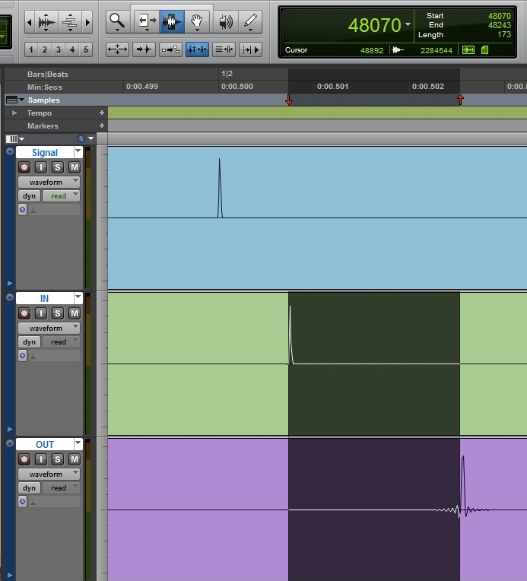Mute the Signal track

coord(74,167)
